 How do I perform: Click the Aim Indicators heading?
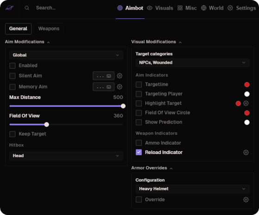pos(152,75)
